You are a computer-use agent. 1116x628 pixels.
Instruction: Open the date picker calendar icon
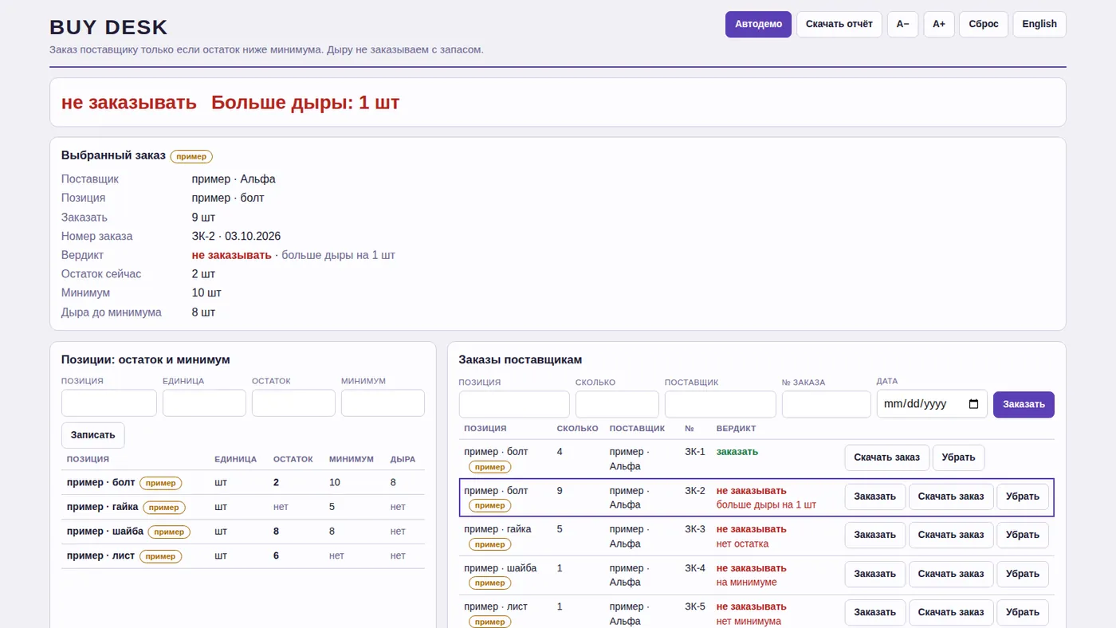973,404
